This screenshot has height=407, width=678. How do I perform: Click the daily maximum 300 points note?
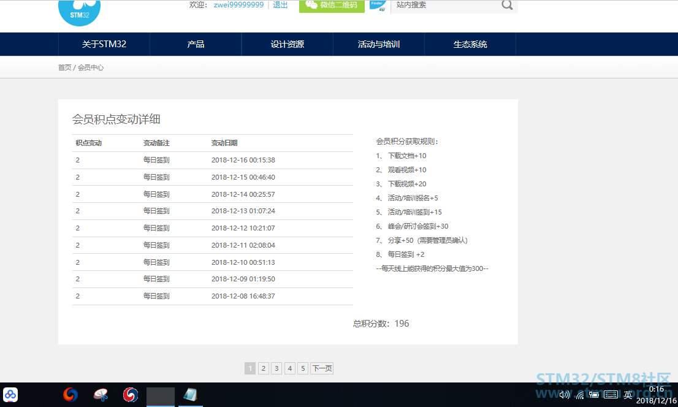432,268
